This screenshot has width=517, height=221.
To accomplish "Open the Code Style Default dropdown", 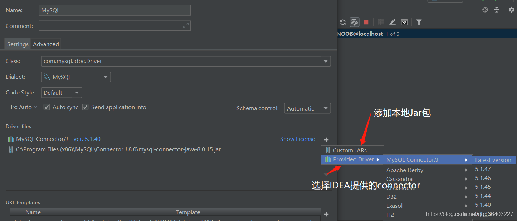I will pyautogui.click(x=62, y=93).
